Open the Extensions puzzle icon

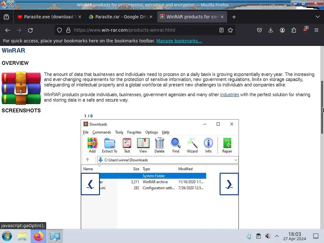point(294,30)
